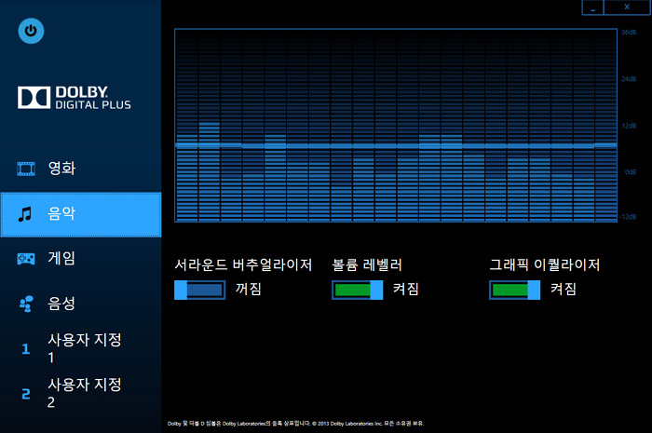Enable the 서라운드 버추얼라이저 switch
Viewport: 652px width, 433px height.
[199, 290]
